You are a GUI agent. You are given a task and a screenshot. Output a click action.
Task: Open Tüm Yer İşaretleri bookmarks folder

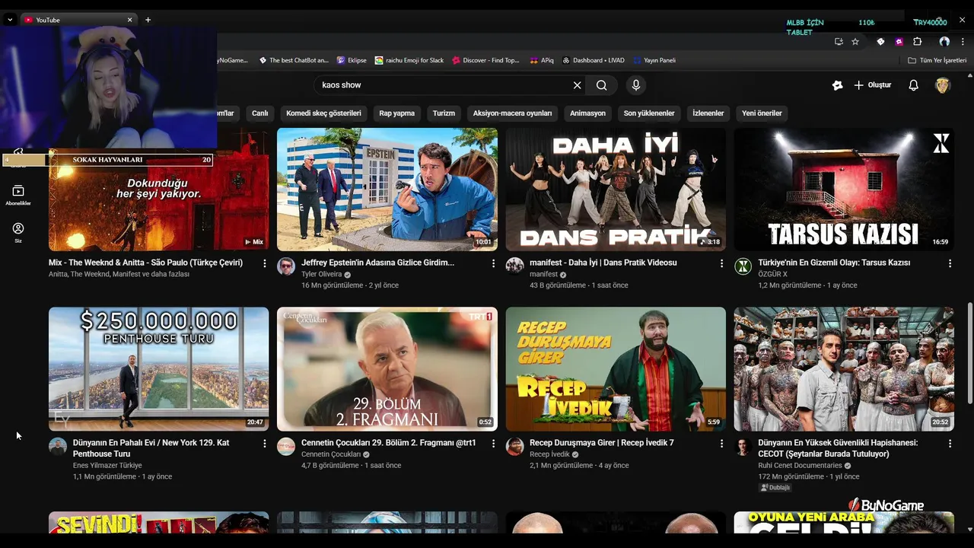(937, 60)
